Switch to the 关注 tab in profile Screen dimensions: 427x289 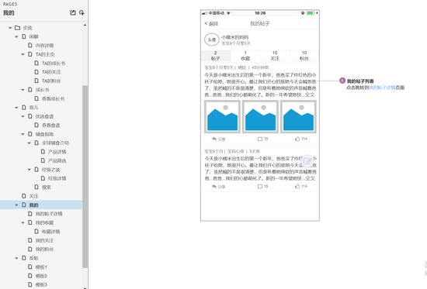(x=275, y=56)
